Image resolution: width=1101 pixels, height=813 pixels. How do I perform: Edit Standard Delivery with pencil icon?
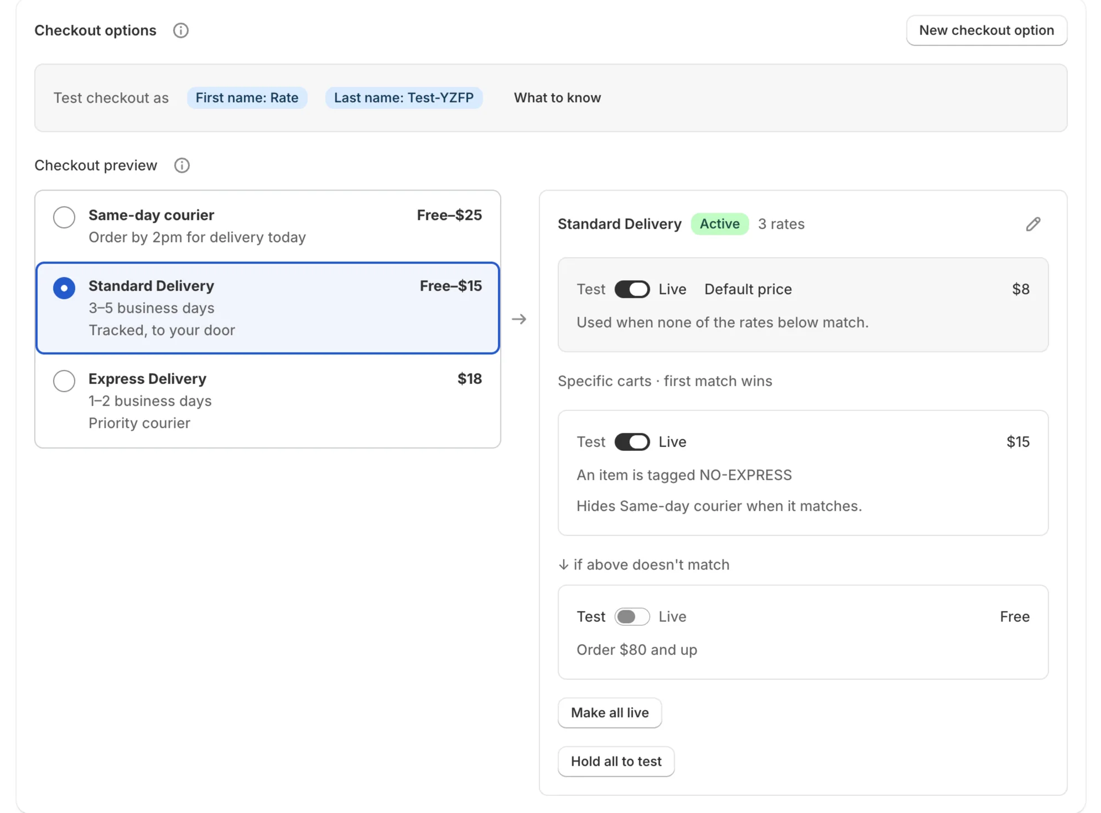(1033, 224)
